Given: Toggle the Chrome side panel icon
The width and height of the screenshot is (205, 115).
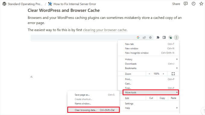Looking at the screenshot, I should coord(164,37).
